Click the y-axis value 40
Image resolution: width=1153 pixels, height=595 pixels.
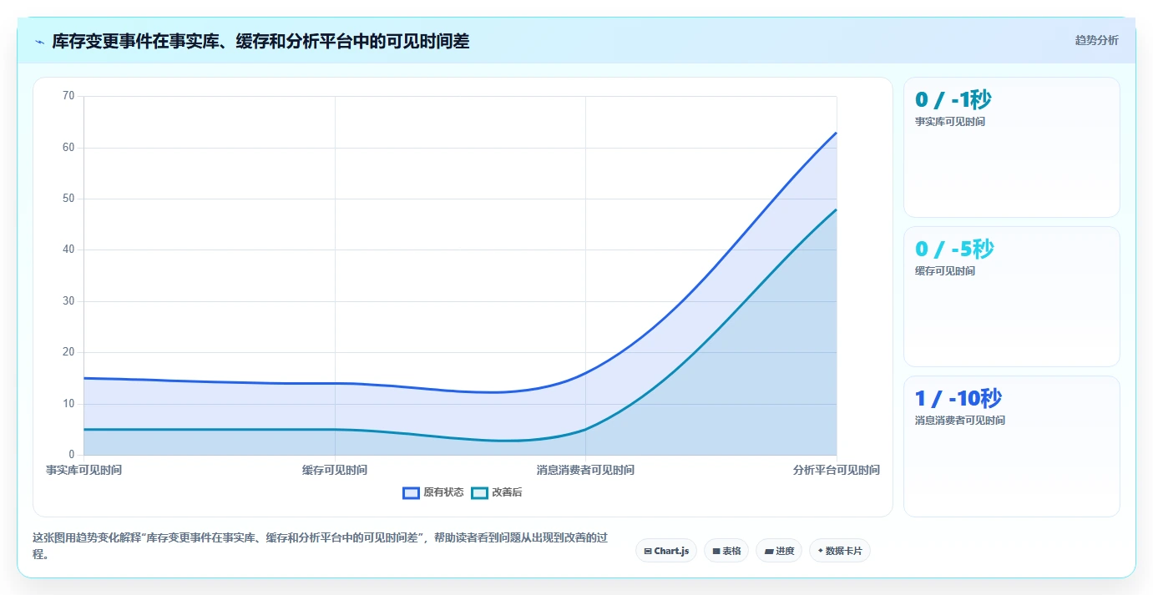[68, 250]
